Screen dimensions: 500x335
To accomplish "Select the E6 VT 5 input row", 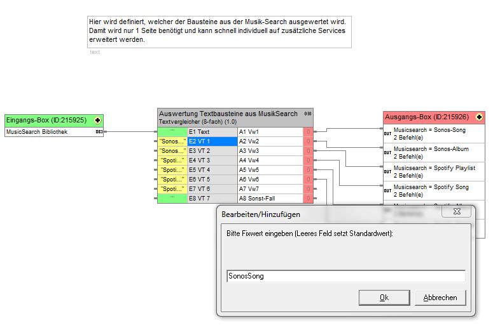I will tap(212, 180).
